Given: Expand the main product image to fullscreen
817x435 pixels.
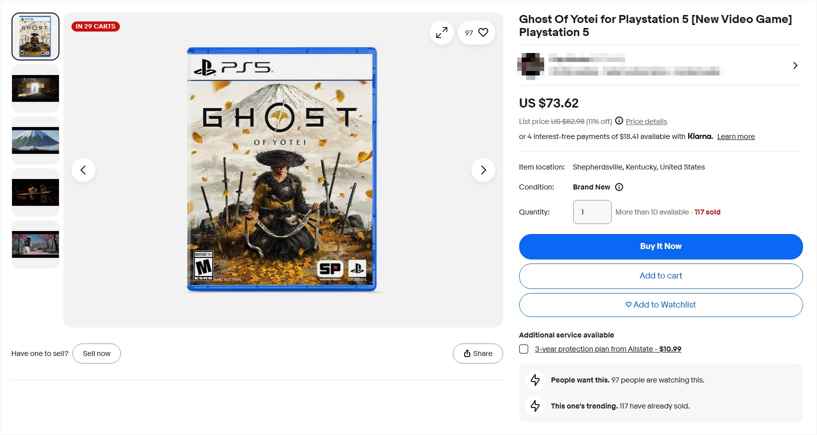Looking at the screenshot, I should pyautogui.click(x=441, y=32).
